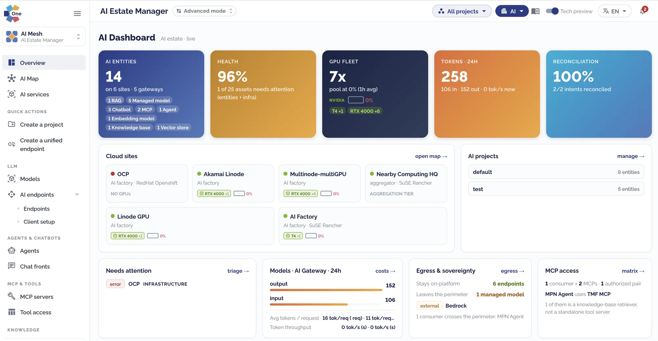Click the error badge for OCP

pyautogui.click(x=115, y=284)
